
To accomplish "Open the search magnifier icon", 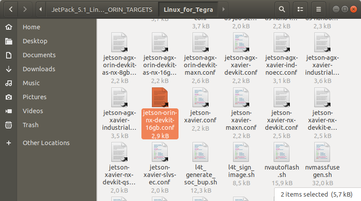I will 282,9.
